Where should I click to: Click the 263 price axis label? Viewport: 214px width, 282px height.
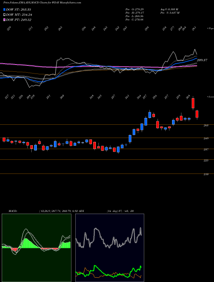click(x=206, y=125)
